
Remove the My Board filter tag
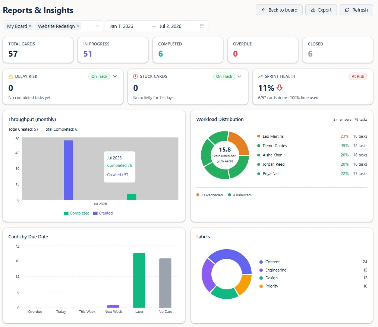30,26
